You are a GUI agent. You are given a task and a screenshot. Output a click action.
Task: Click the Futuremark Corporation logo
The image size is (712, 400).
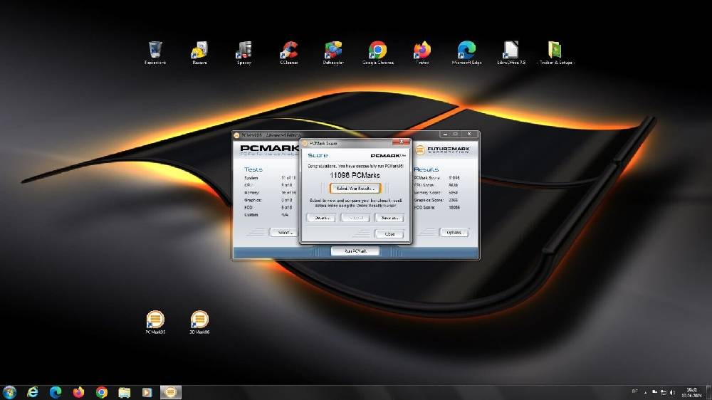443,150
